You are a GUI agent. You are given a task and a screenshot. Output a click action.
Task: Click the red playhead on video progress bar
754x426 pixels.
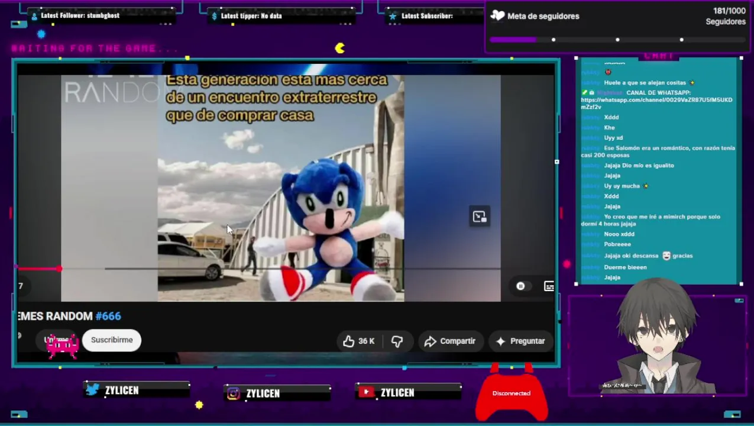(59, 269)
